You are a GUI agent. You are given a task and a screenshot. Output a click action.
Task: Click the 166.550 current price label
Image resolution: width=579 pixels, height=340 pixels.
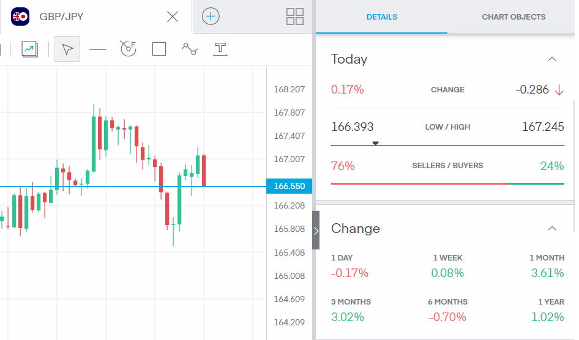click(x=289, y=186)
